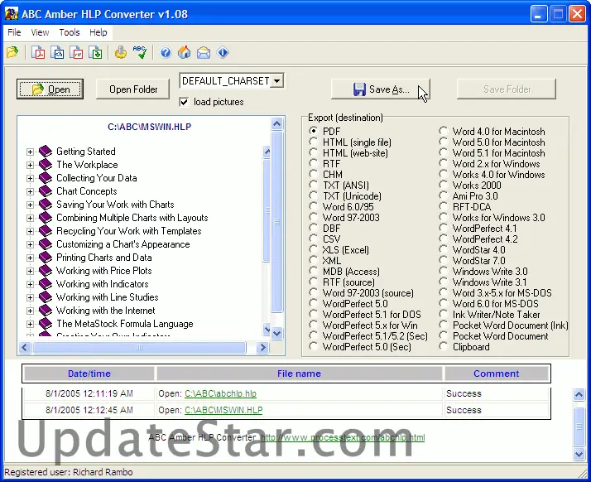591x482 pixels.
Task: Click the Save As... button
Action: pyautogui.click(x=380, y=89)
